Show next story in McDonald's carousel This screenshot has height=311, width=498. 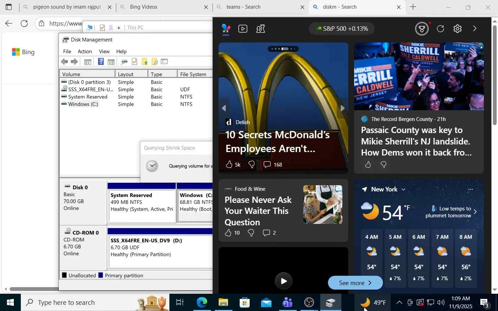tap(342, 108)
